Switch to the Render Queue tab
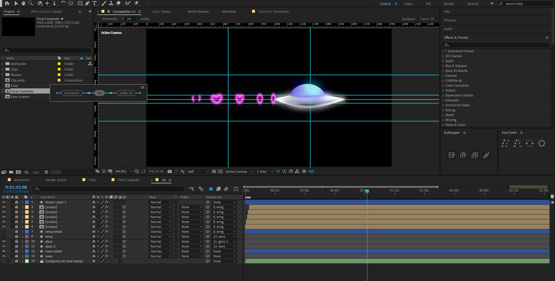The height and width of the screenshot is (281, 555). pos(56,180)
